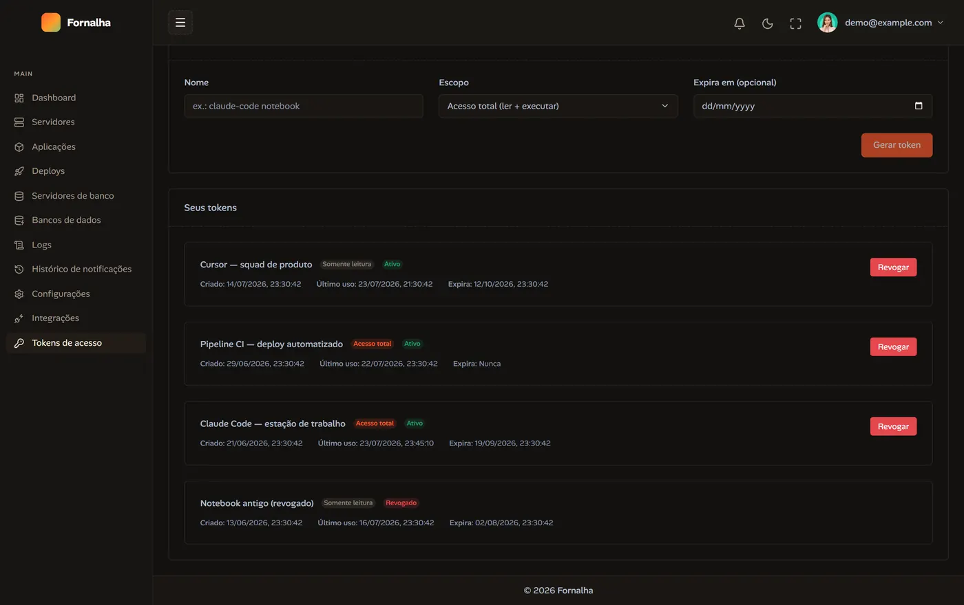The height and width of the screenshot is (605, 964).
Task: Focus the Nome token input field
Action: (x=304, y=106)
